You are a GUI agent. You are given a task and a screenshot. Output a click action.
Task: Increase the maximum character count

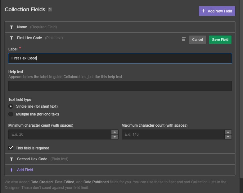228,132
